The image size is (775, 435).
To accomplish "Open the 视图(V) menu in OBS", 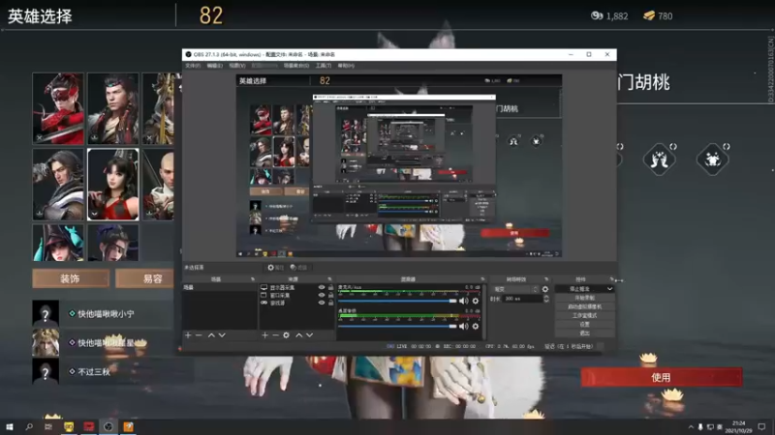I will point(237,66).
